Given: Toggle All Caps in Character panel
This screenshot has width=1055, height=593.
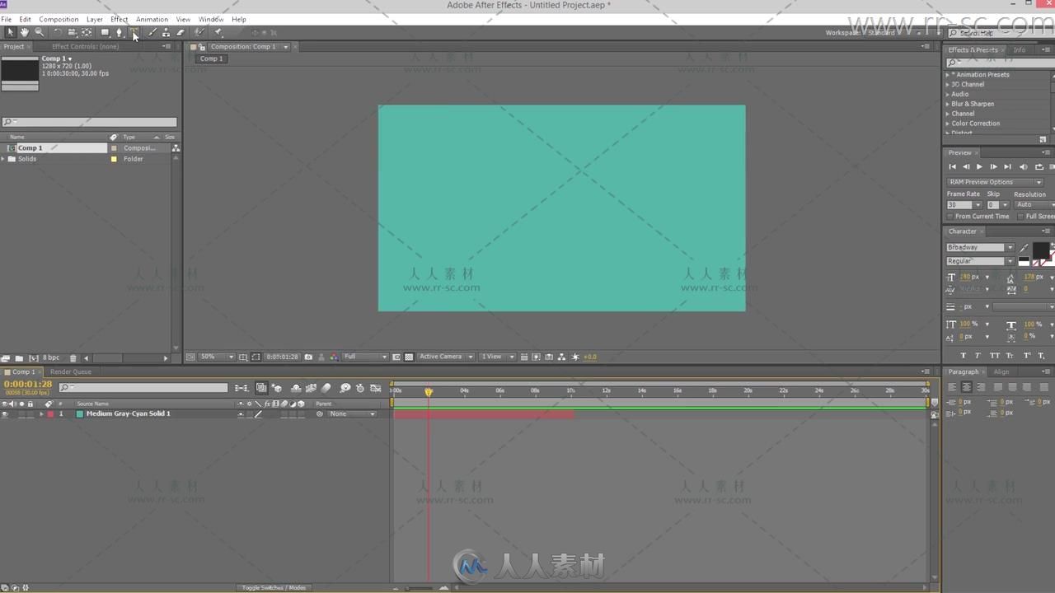Looking at the screenshot, I should 995,356.
